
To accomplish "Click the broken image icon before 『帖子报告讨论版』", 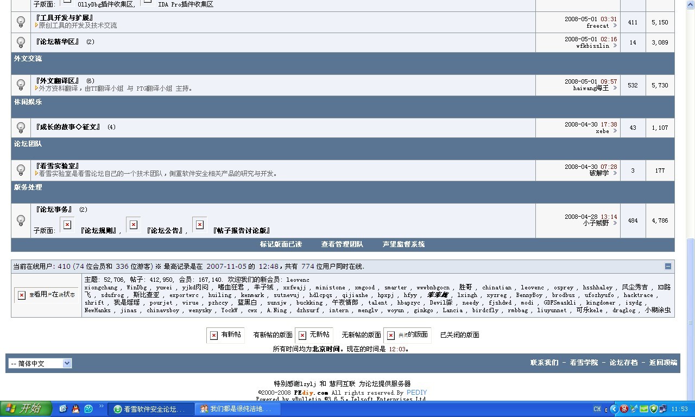I will tap(200, 225).
